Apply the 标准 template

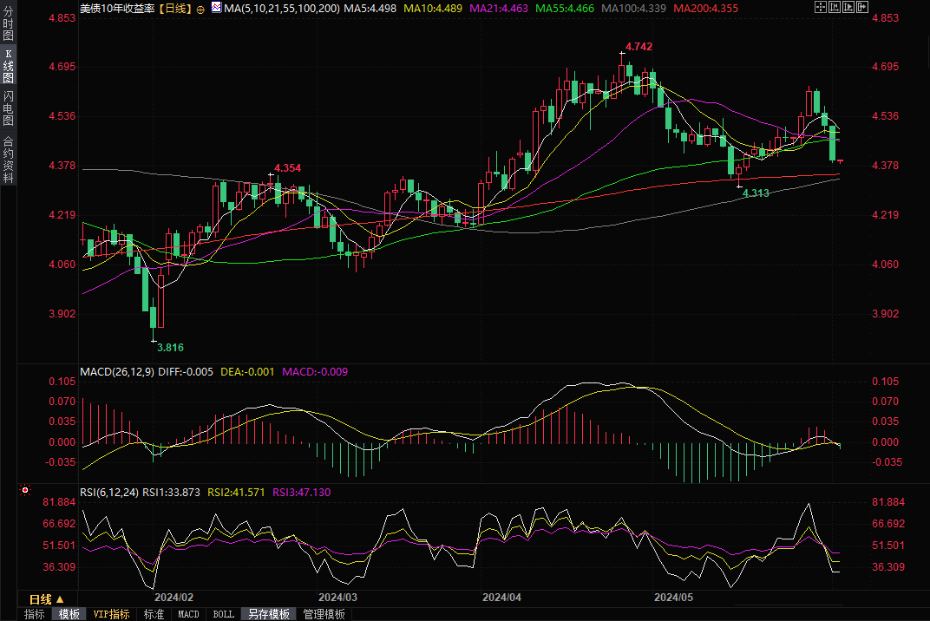(x=154, y=614)
